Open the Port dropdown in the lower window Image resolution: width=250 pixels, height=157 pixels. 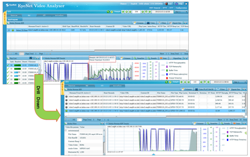point(240,82)
